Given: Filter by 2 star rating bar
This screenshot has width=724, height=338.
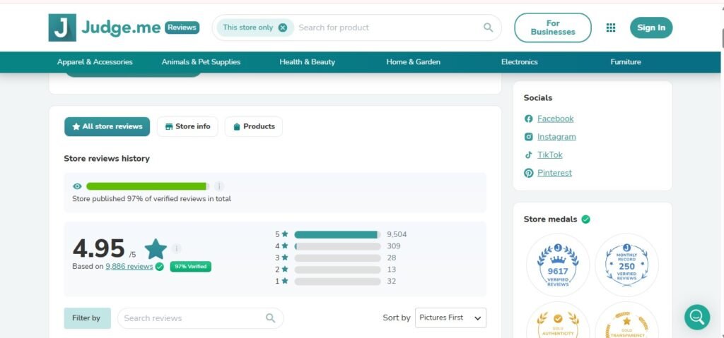Looking at the screenshot, I should click(x=337, y=270).
